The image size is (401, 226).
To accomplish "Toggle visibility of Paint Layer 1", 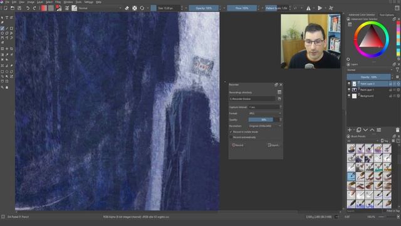I will click(349, 90).
